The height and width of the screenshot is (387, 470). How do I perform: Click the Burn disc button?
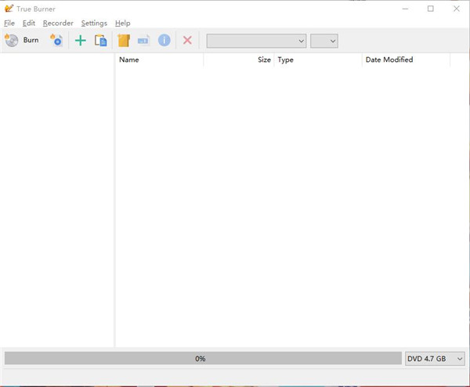click(22, 40)
